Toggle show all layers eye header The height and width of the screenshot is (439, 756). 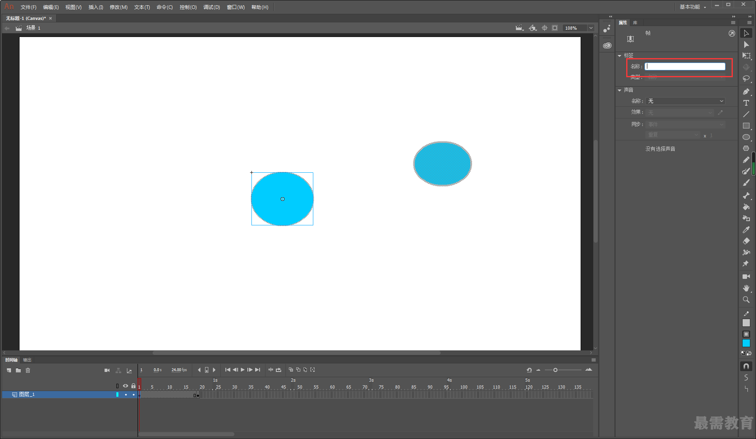pos(125,386)
